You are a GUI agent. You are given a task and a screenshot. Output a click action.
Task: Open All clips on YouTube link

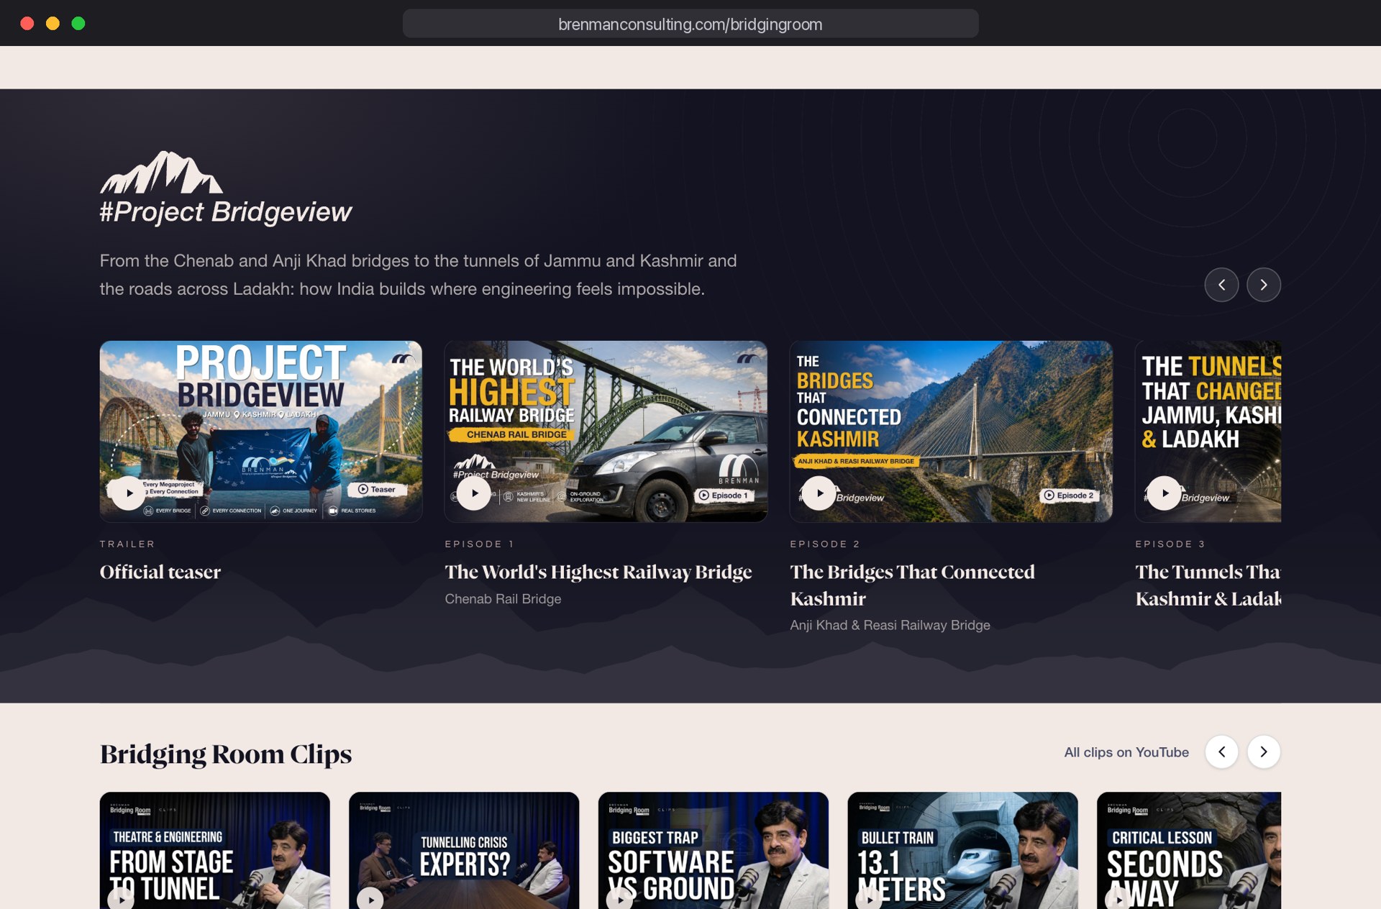[1126, 752]
